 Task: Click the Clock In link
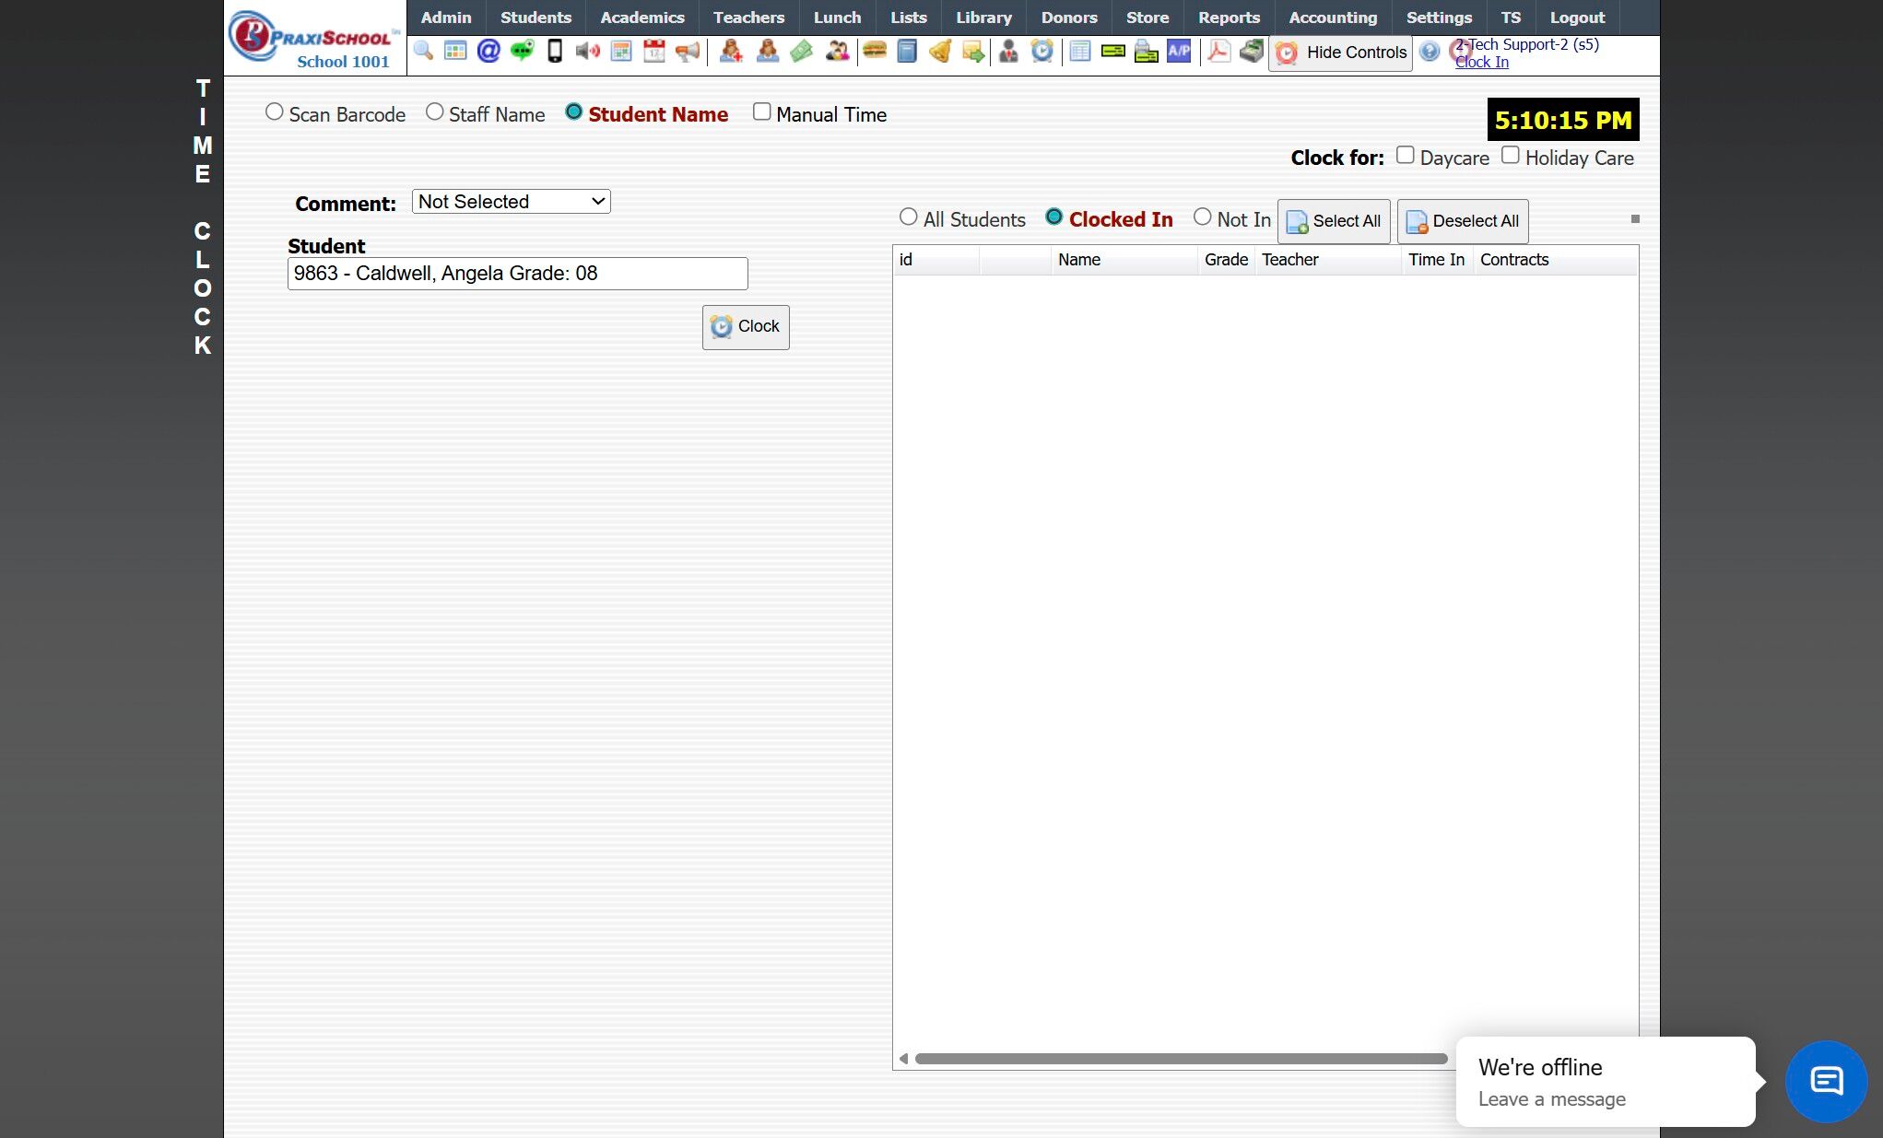(1481, 63)
